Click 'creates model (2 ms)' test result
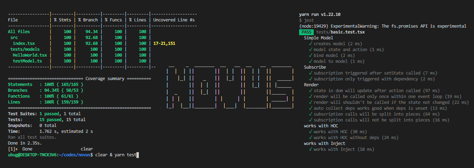This screenshot has height=168, width=474. click(335, 44)
